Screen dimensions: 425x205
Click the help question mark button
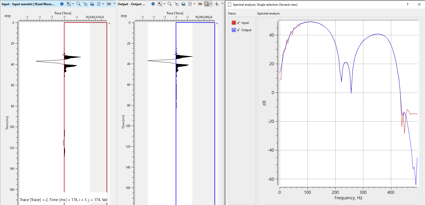(407, 4)
